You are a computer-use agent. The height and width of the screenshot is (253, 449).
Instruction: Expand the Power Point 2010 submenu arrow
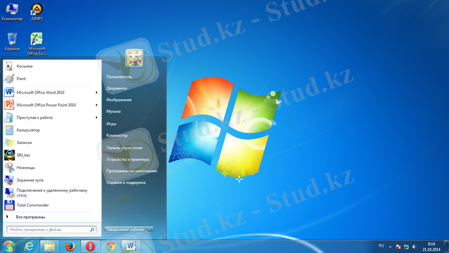pos(97,105)
